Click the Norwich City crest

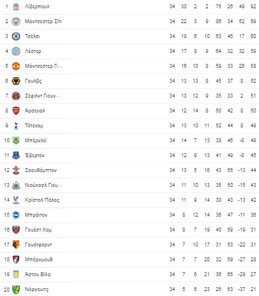tap(16, 289)
